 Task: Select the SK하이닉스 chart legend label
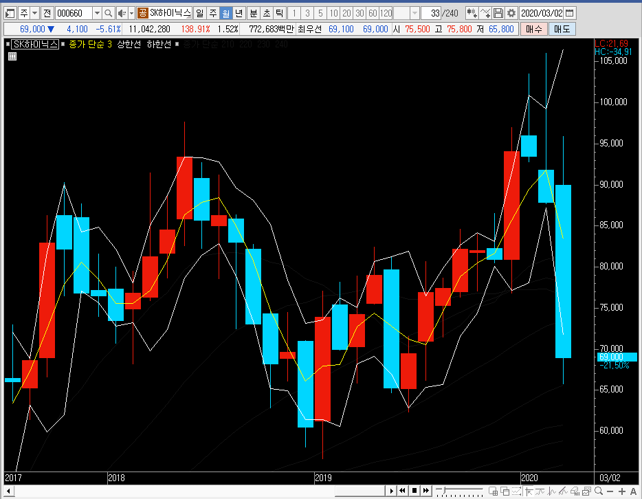(35, 44)
